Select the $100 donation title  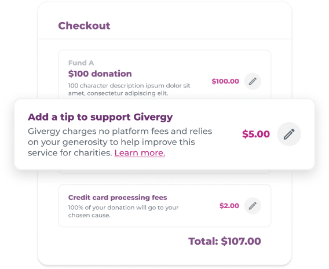[100, 74]
